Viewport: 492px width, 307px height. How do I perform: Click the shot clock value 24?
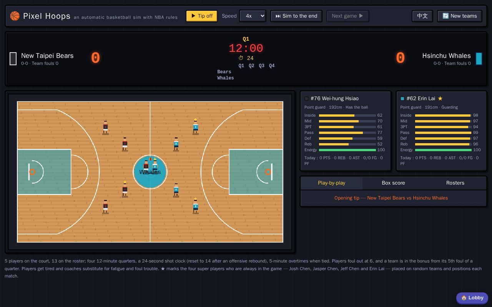point(250,58)
